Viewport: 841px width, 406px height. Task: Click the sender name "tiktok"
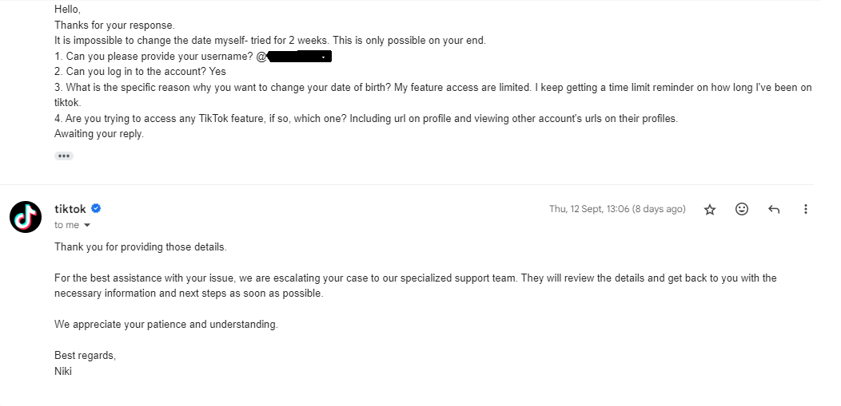click(70, 209)
